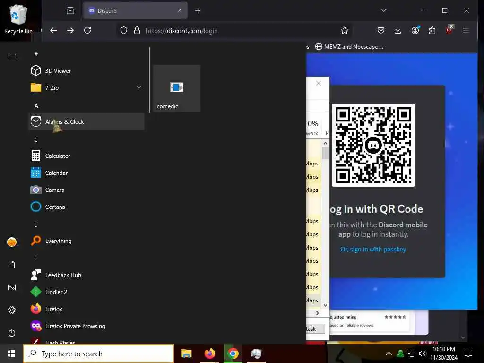Screen dimensions: 484x363
Task: Open tracking protection shield icon
Action: (x=124, y=31)
